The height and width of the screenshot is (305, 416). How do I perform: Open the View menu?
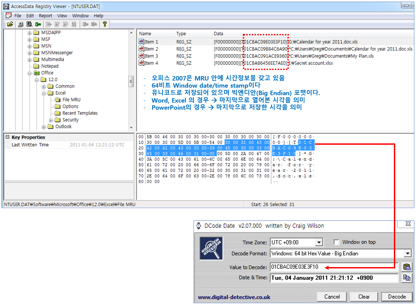pos(62,16)
